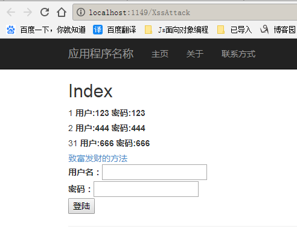Screen dimensions: 297x235
Task: Go to the 主页 nav item
Action: (x=160, y=54)
